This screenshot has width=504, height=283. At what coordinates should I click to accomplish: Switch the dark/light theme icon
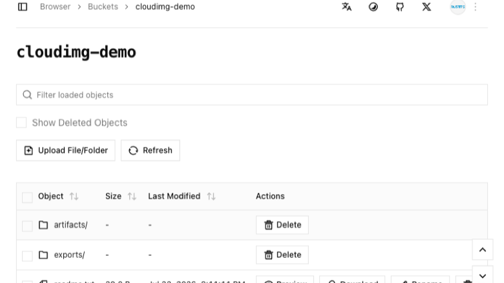373,6
